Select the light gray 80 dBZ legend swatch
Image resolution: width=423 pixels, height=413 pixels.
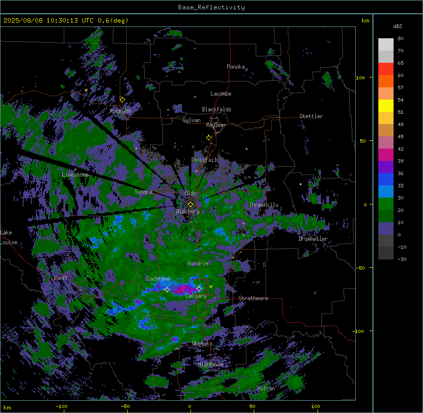point(386,45)
